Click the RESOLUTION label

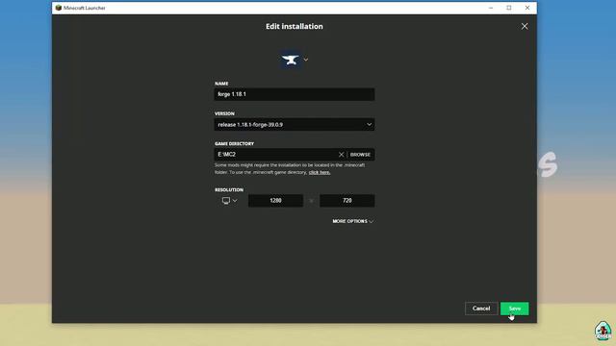pyautogui.click(x=229, y=190)
